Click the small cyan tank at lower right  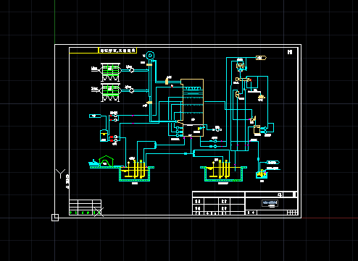pos(262,174)
